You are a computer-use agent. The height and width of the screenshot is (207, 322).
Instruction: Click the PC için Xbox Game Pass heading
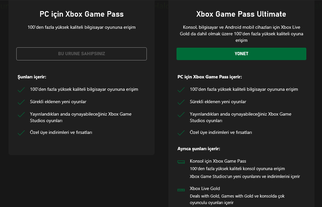(82, 14)
